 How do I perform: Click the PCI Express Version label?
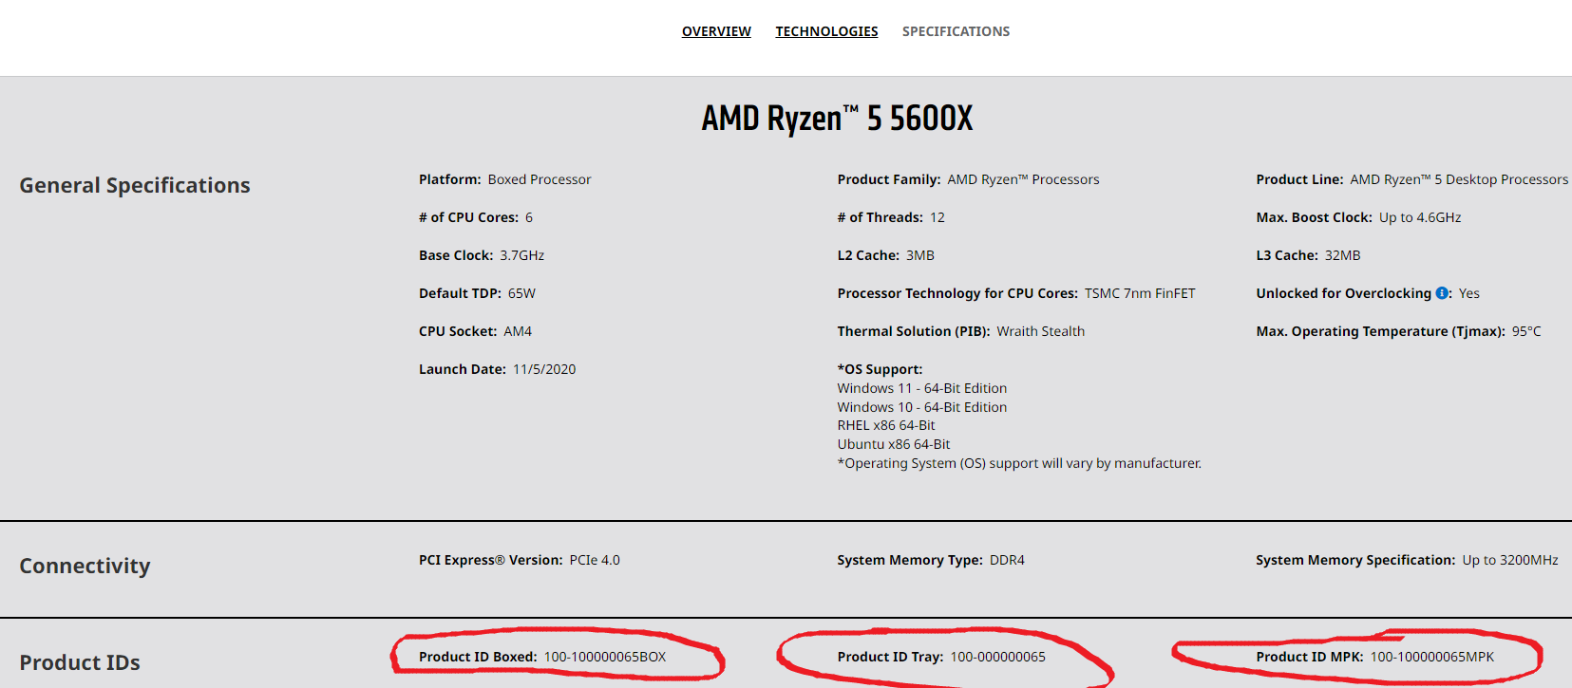pos(491,560)
